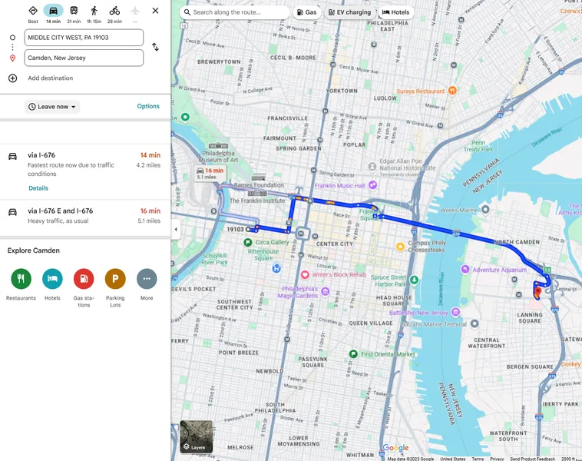Select the Driving travel mode
The image size is (582, 461).
click(53, 11)
